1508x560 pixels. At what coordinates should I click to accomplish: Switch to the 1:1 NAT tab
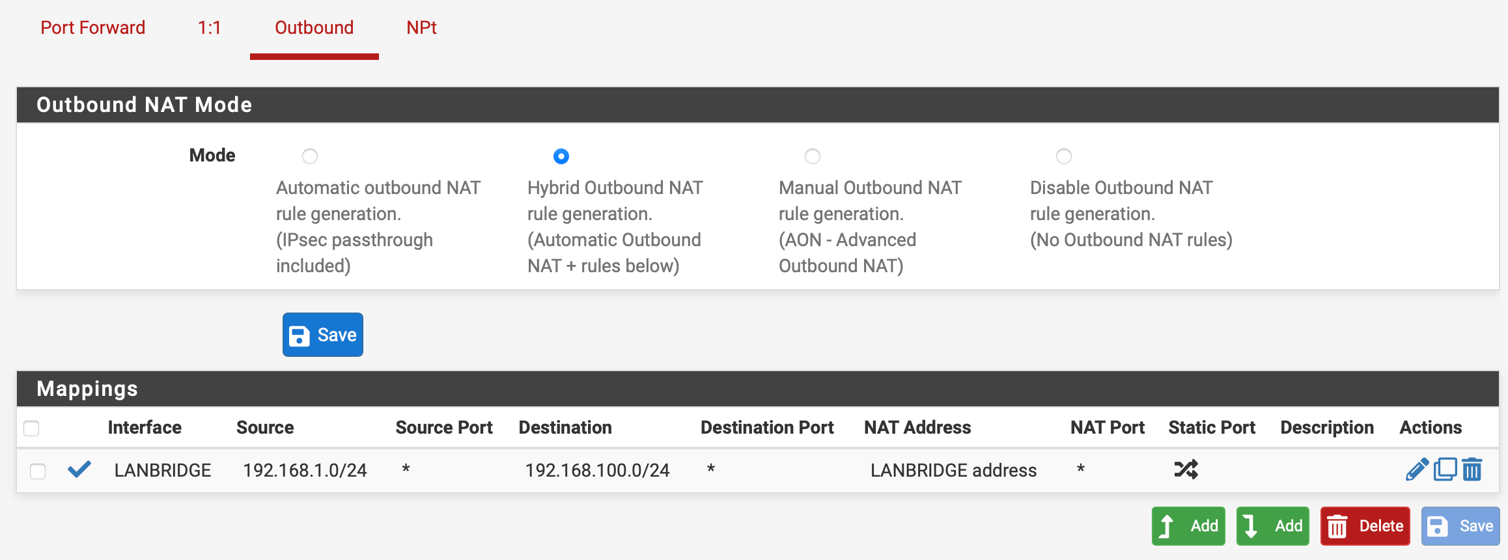click(x=210, y=28)
